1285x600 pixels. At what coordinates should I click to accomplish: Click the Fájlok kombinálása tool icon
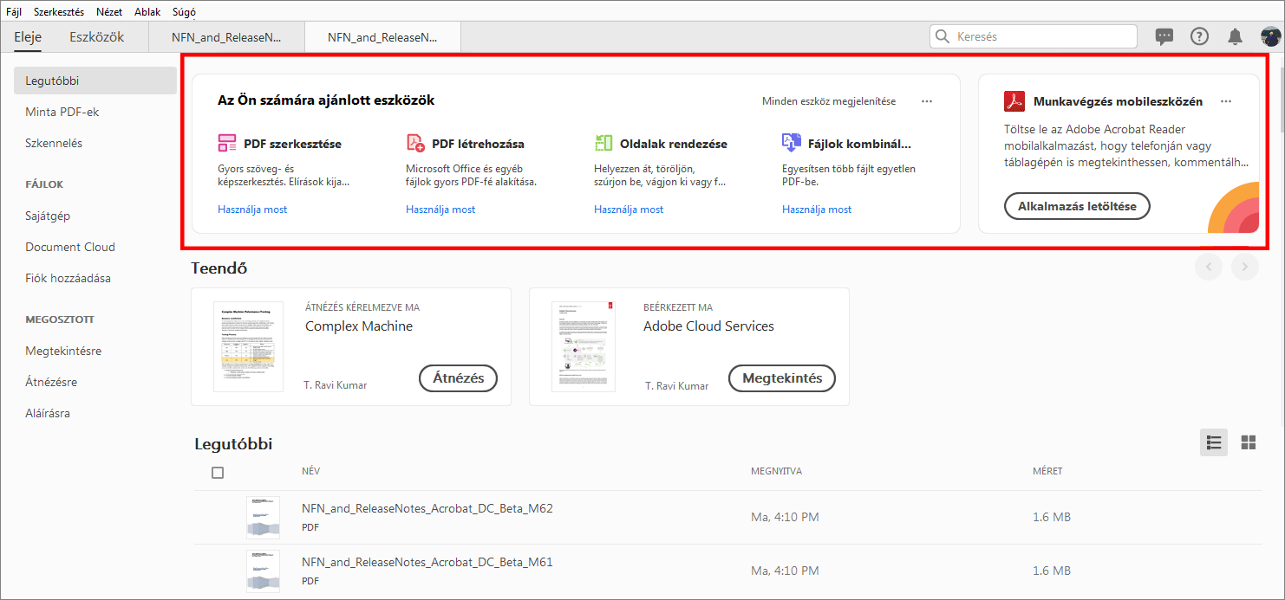(792, 143)
